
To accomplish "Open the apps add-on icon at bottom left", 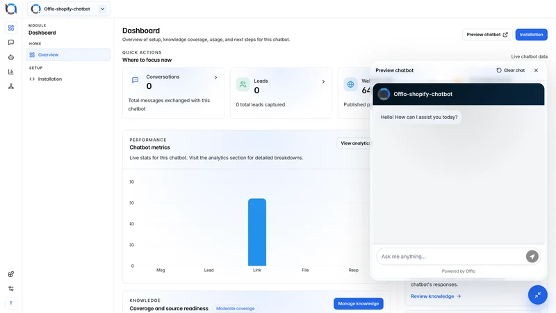I will 11,274.
